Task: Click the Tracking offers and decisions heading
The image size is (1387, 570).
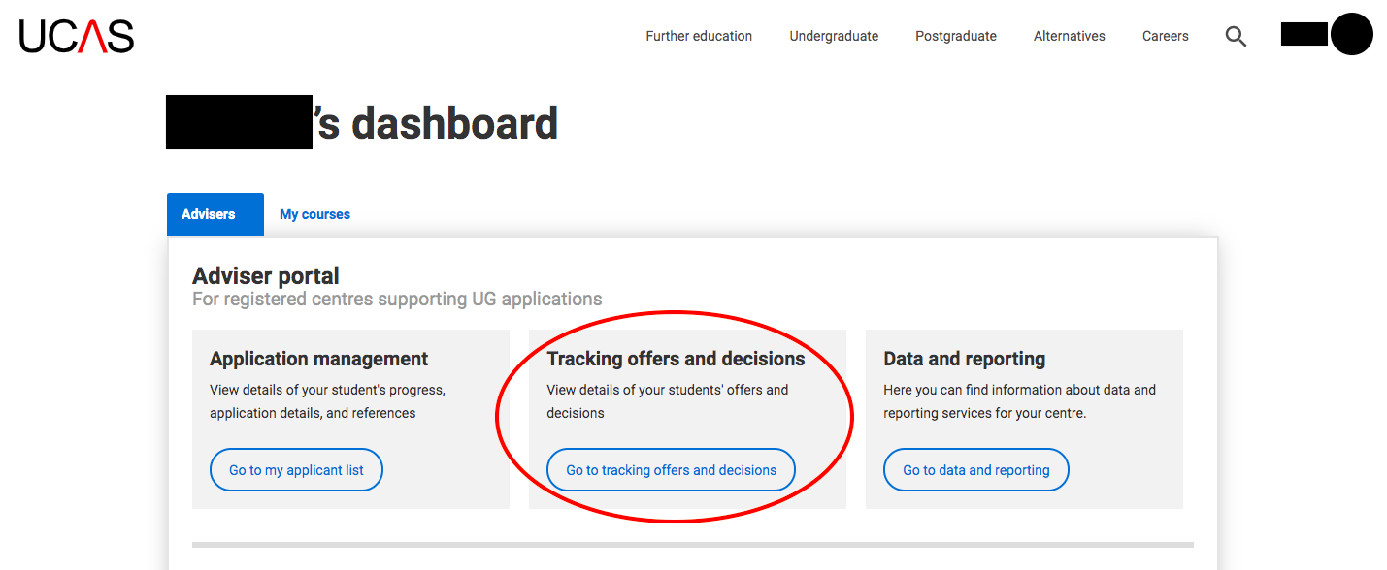Action: coord(676,359)
